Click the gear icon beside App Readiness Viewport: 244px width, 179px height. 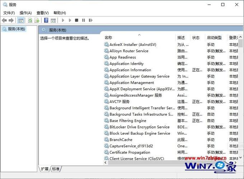(107, 57)
